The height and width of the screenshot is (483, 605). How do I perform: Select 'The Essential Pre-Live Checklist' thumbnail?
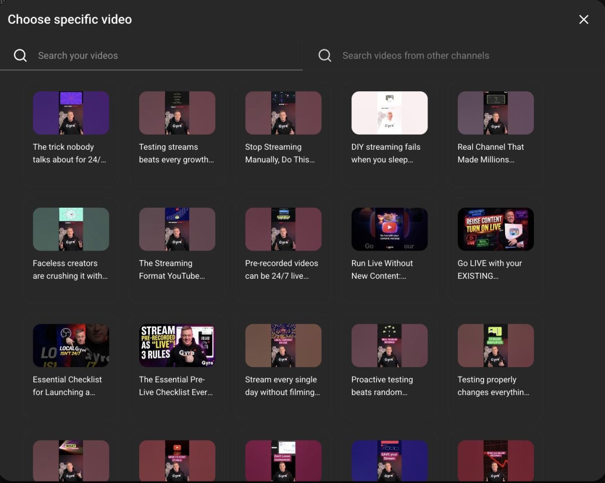click(177, 345)
